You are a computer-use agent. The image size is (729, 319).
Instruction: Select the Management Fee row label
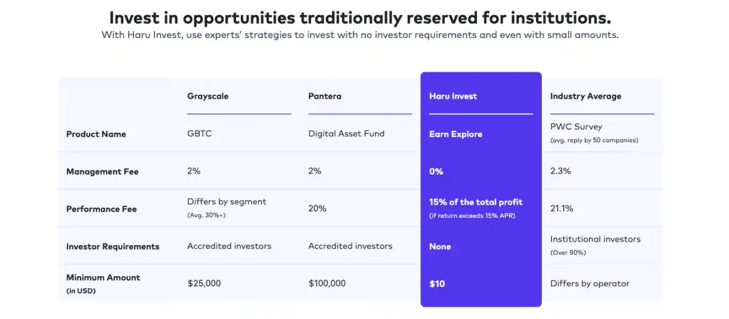pos(102,172)
